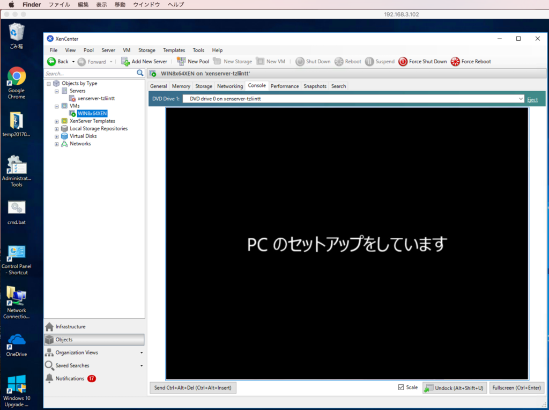Collapse the Objects by Type node
The width and height of the screenshot is (549, 410).
[x=49, y=84]
